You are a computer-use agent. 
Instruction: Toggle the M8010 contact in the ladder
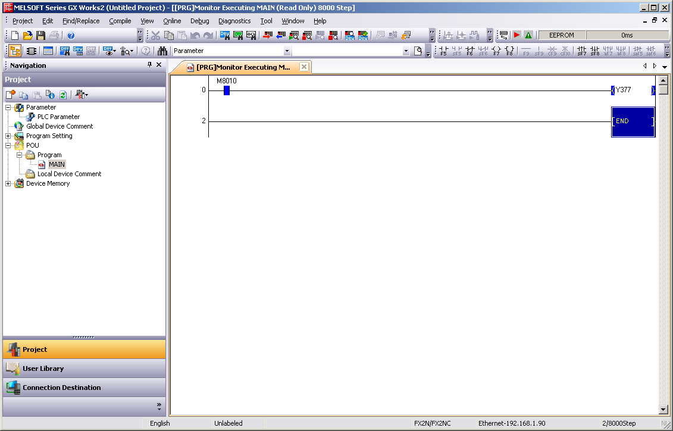tap(226, 90)
